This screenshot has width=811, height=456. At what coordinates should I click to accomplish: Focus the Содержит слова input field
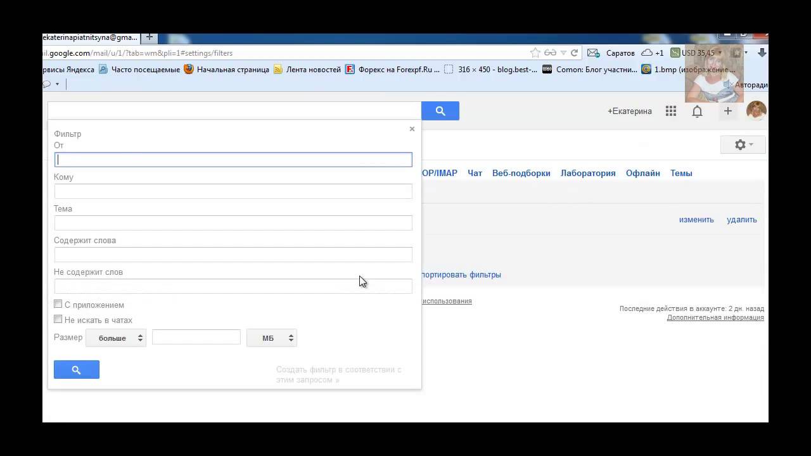pyautogui.click(x=233, y=255)
